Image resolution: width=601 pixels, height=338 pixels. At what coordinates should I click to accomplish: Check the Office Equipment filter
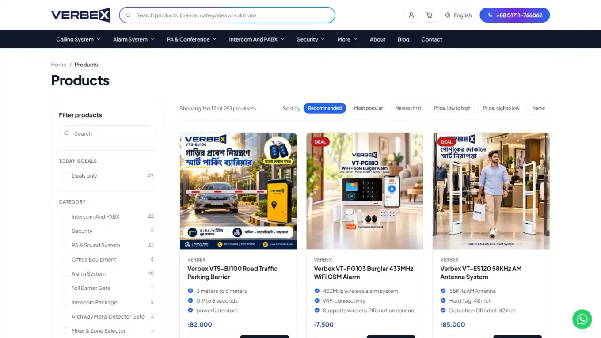tap(65, 259)
